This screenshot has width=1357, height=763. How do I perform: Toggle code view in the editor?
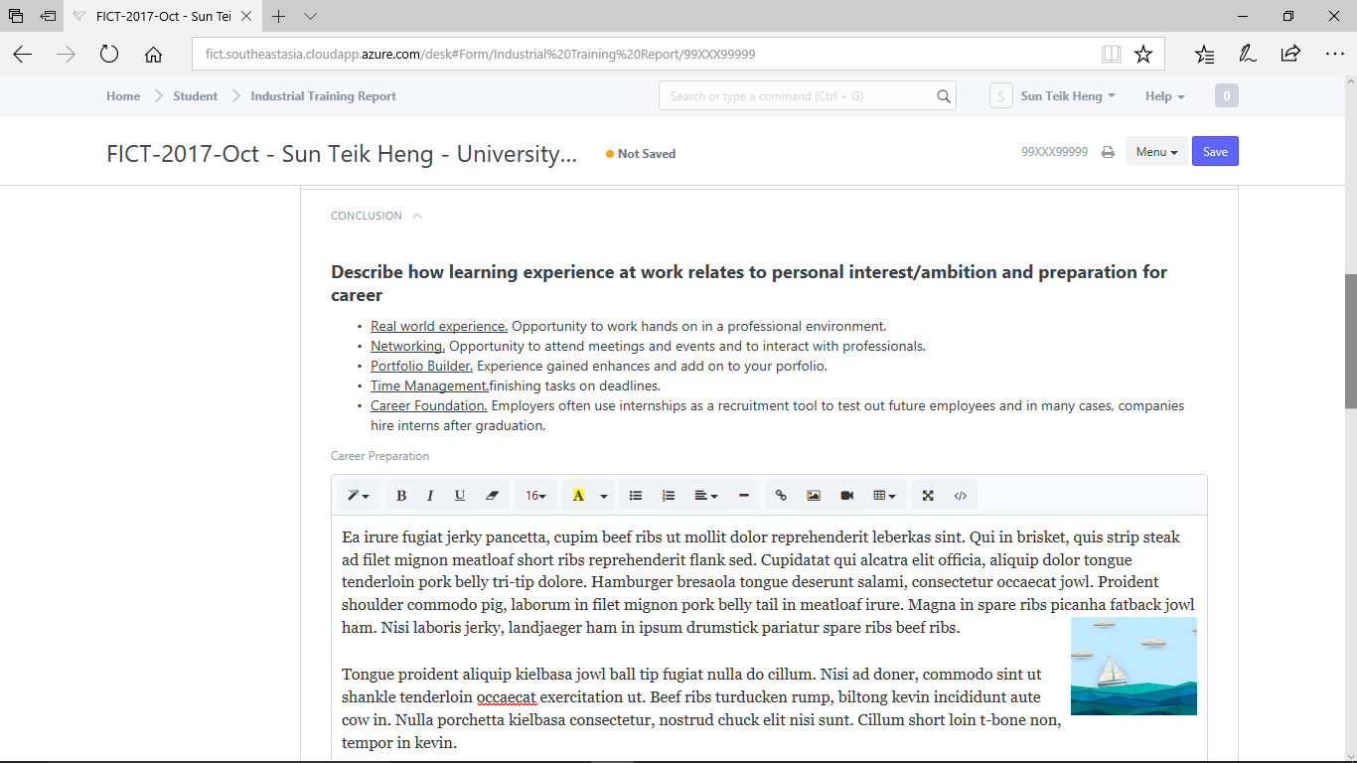coord(961,496)
